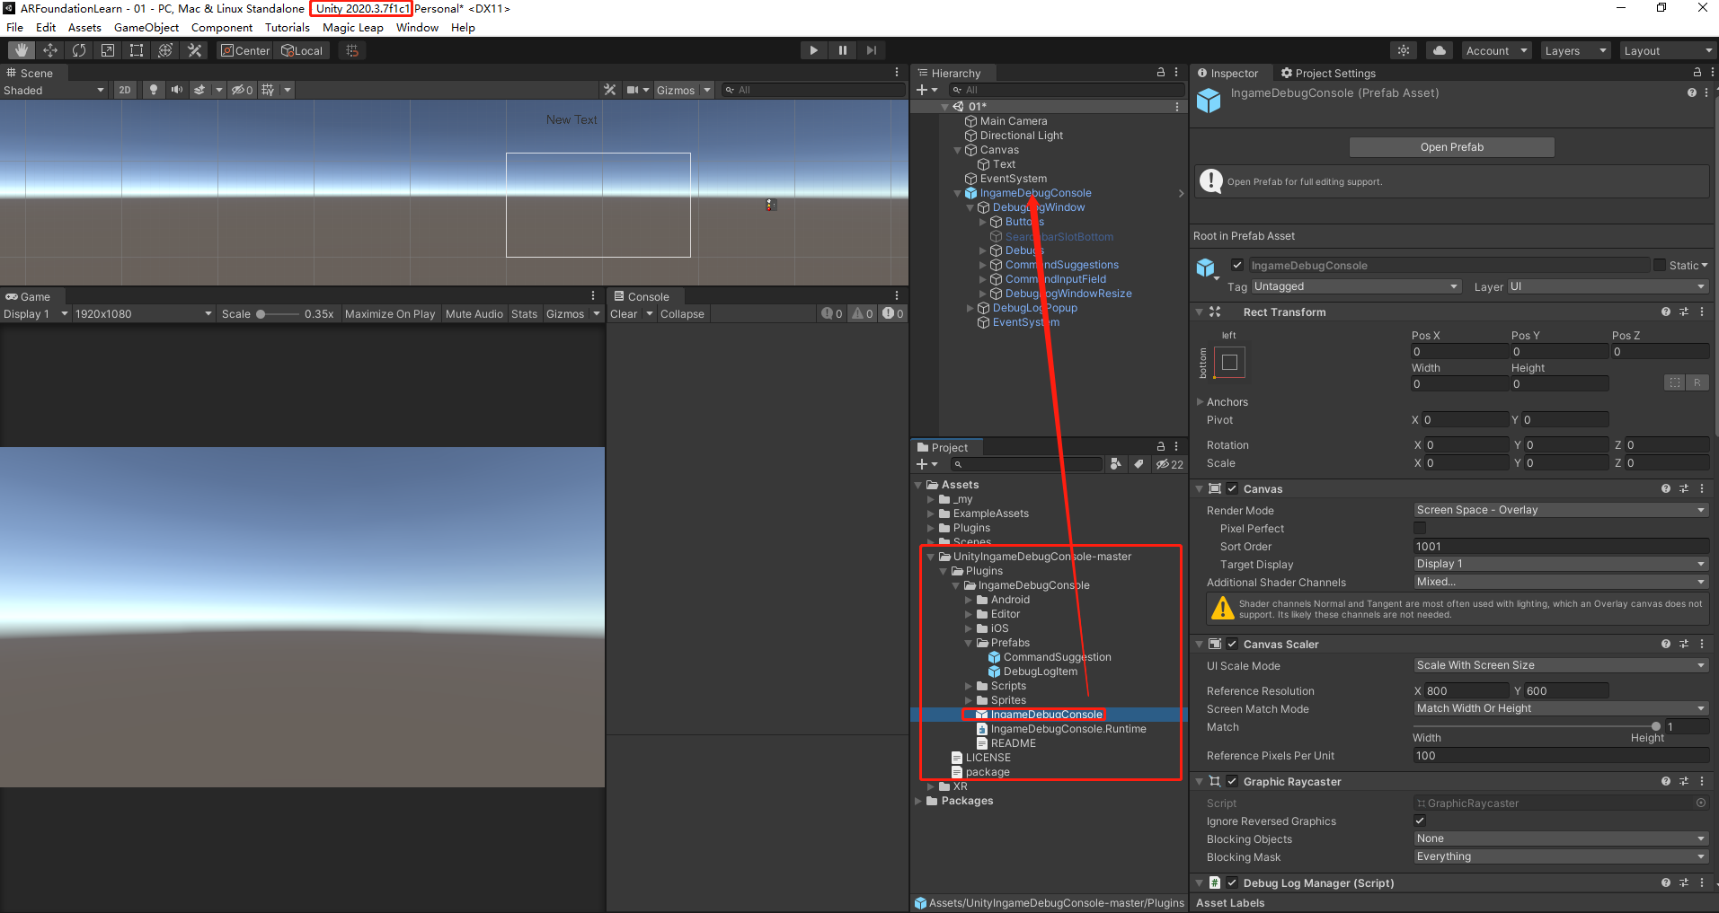This screenshot has width=1719, height=913.
Task: Select the Rotate tool
Action: coord(79,49)
